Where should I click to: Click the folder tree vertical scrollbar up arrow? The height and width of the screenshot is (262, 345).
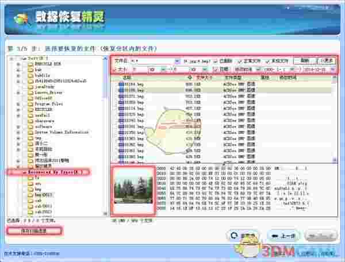pos(105,59)
